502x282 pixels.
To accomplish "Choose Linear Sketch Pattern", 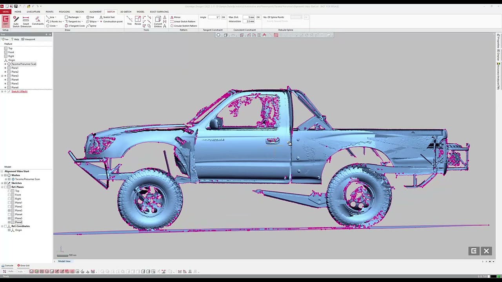I will coord(183,22).
